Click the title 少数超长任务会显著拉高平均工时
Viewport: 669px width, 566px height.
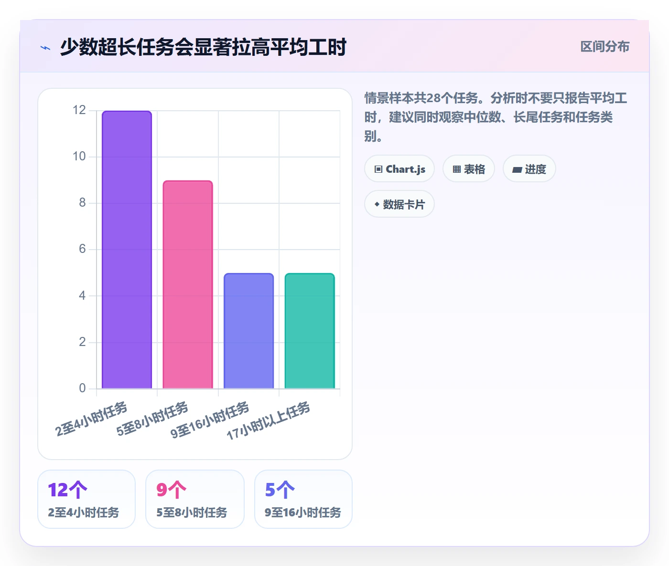pos(203,47)
